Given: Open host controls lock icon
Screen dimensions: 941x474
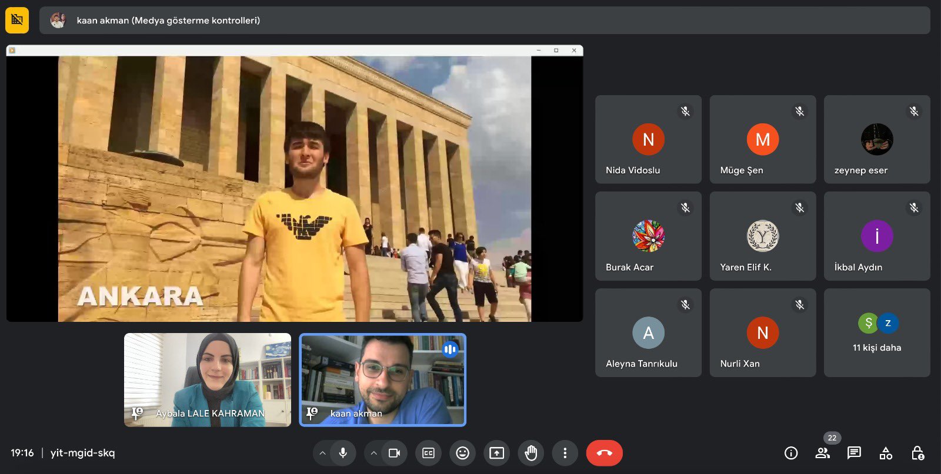Looking at the screenshot, I should (917, 453).
